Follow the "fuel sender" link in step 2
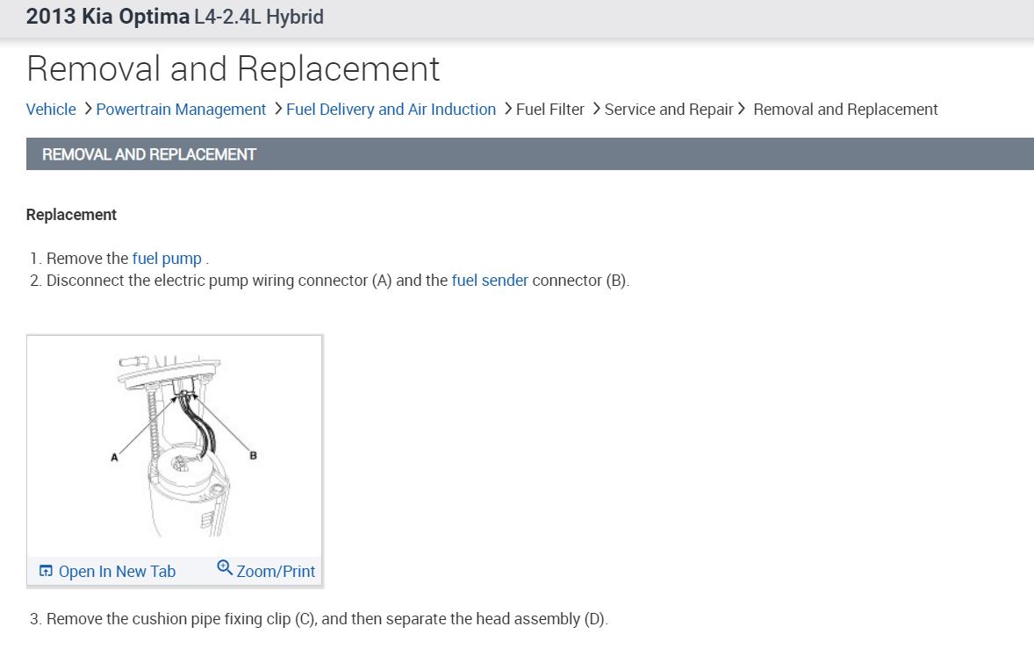Image resolution: width=1034 pixels, height=648 pixels. coord(490,281)
